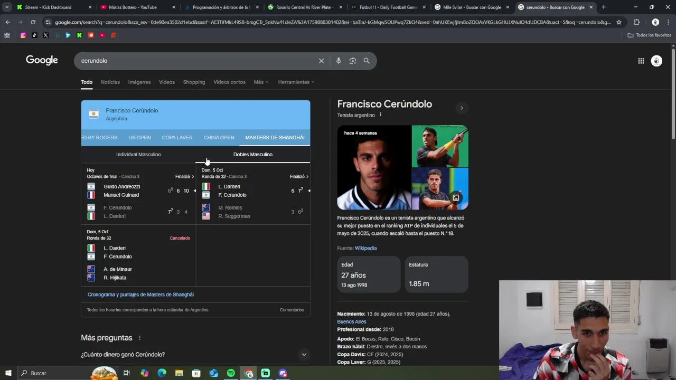
Task: Open the green Kick bookmark icon
Action: tap(79, 35)
